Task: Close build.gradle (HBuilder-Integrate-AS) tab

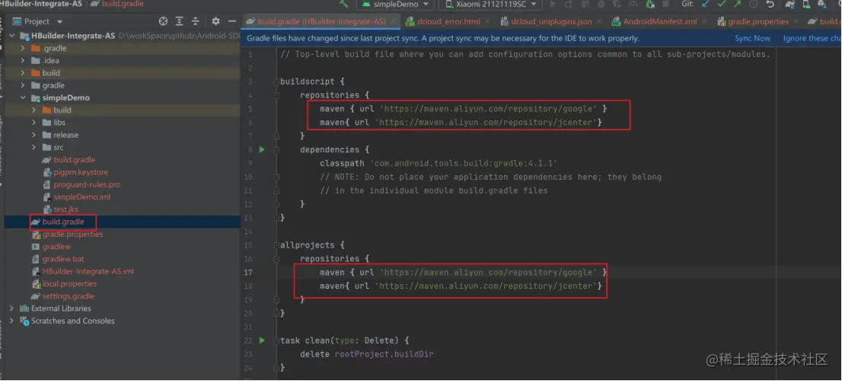Action: tap(392, 22)
